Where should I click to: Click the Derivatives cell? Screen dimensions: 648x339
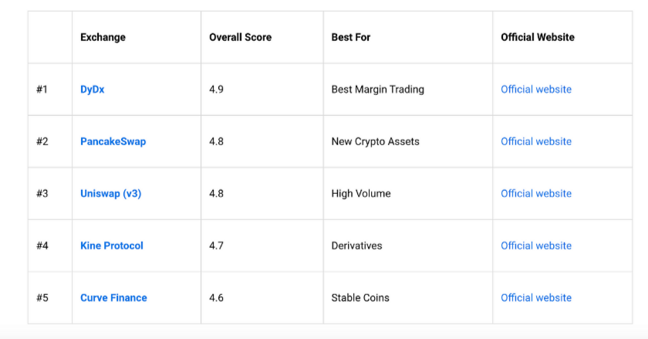pos(357,246)
